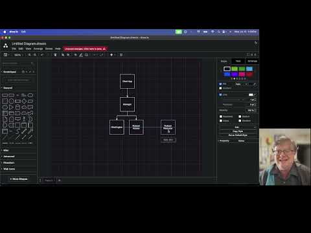Select the cylinder shape in General palette
This screenshot has width=311, height=233.
pos(17,107)
